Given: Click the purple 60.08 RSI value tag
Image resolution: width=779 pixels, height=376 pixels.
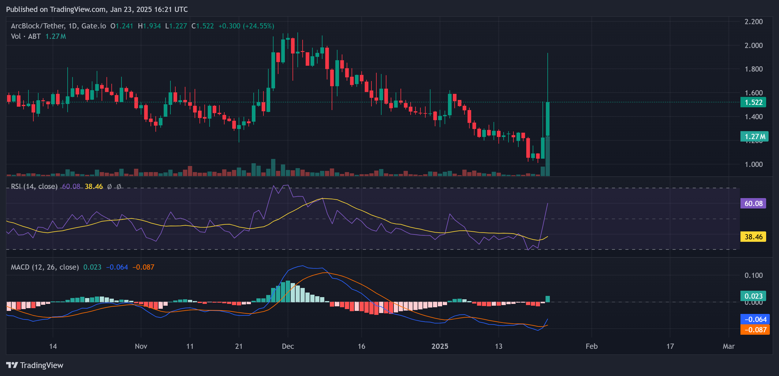Looking at the screenshot, I should click(753, 204).
